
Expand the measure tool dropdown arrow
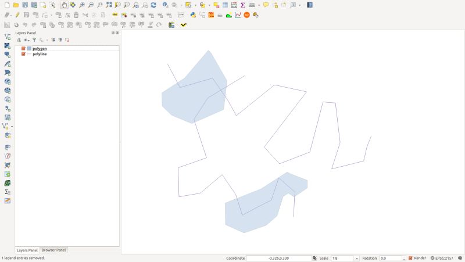tap(259, 5)
